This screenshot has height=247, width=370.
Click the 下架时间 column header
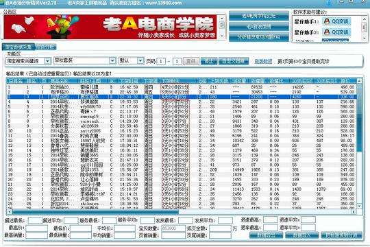coord(129,81)
